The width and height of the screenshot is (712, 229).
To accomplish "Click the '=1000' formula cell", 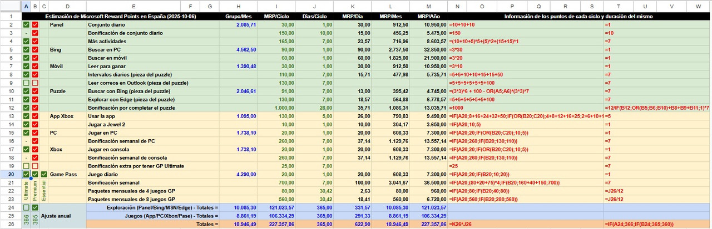I will pyautogui.click(x=526, y=108).
